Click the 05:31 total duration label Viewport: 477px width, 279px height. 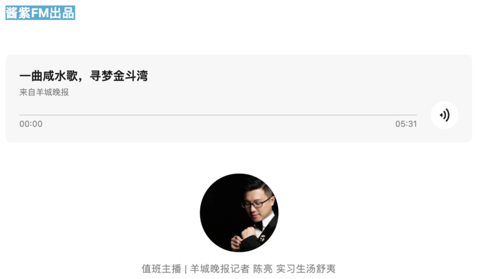pyautogui.click(x=406, y=124)
